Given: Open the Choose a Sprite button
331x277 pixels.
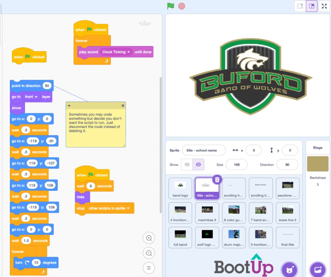Looking at the screenshot, I should click(289, 270).
